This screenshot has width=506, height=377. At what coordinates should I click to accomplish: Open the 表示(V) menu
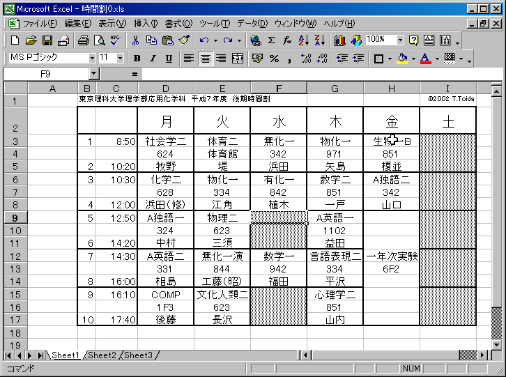pyautogui.click(x=112, y=24)
